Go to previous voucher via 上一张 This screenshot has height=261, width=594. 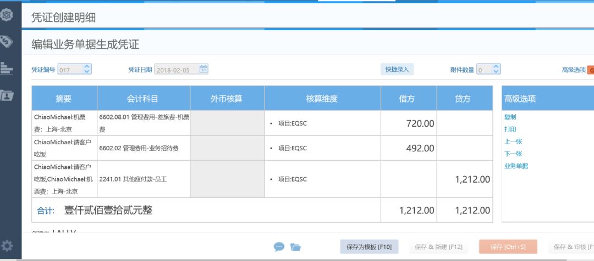pyautogui.click(x=513, y=141)
